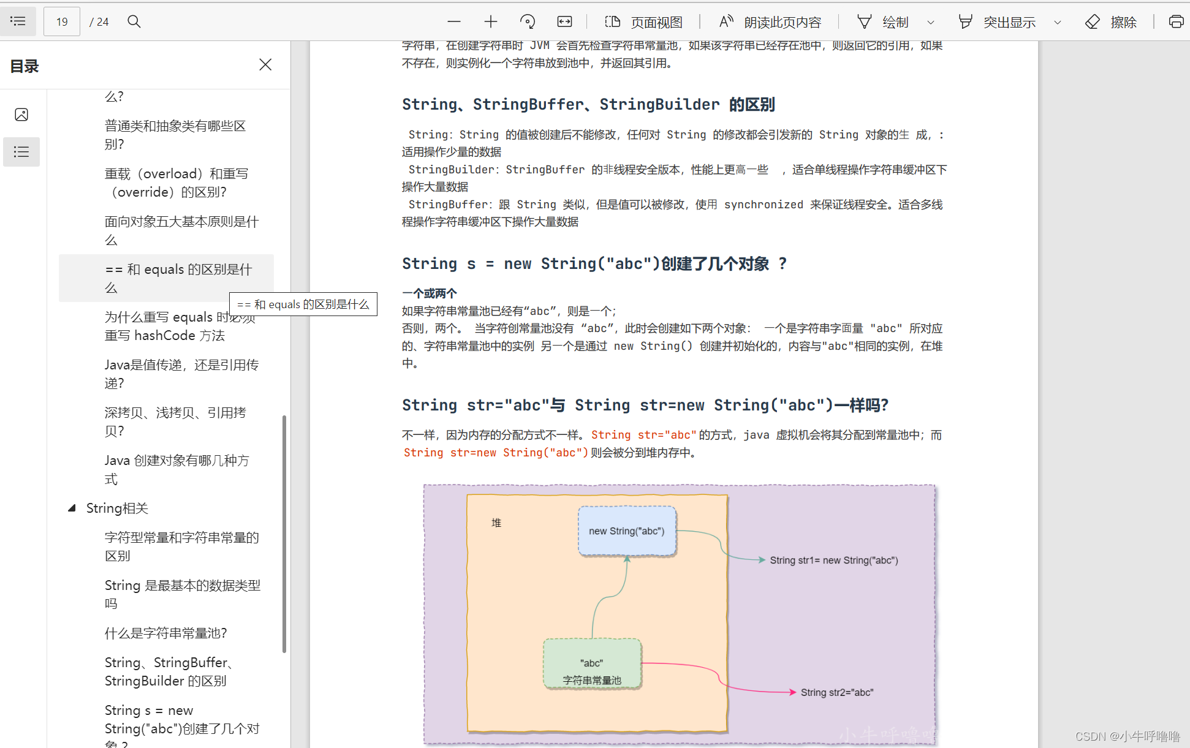Zoom out with the minus icon

453,22
